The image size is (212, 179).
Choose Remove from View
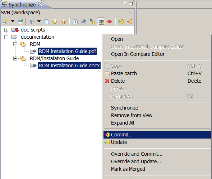[157, 115]
